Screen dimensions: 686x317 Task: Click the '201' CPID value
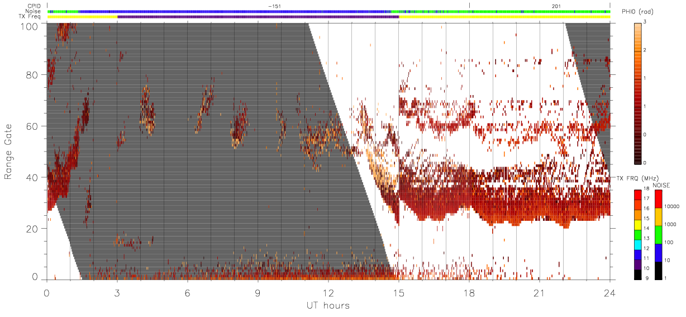(556, 6)
